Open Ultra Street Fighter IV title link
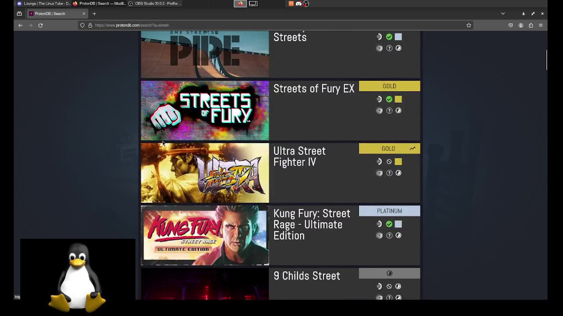 [300, 157]
